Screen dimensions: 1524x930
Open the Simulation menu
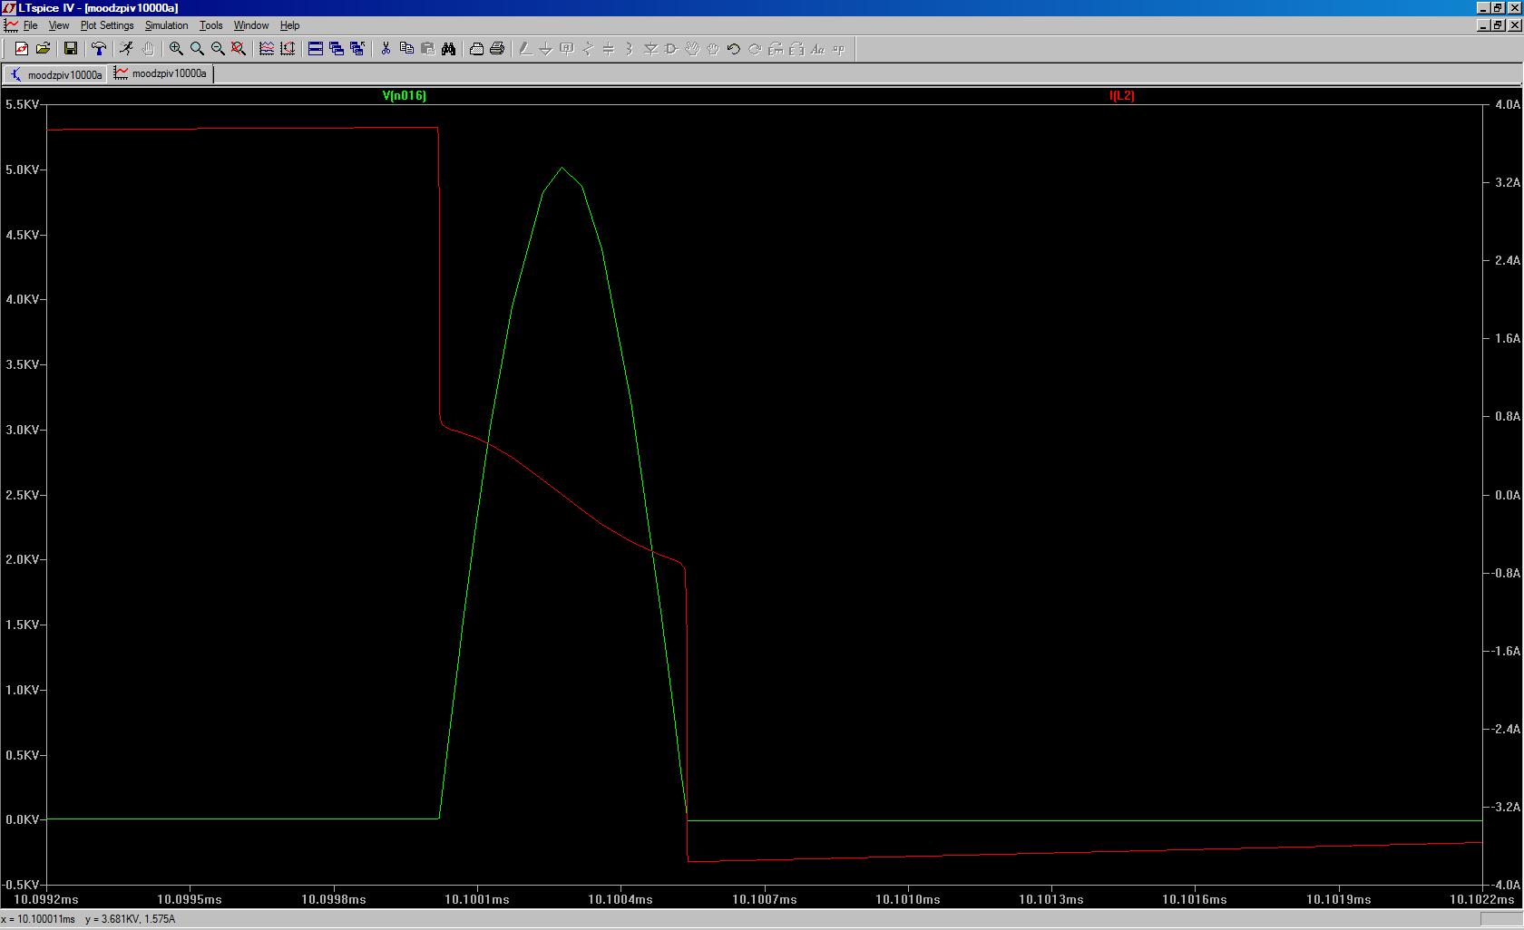167,25
